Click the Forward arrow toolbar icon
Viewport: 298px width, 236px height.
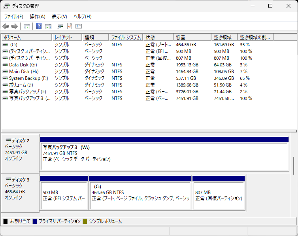15,26
